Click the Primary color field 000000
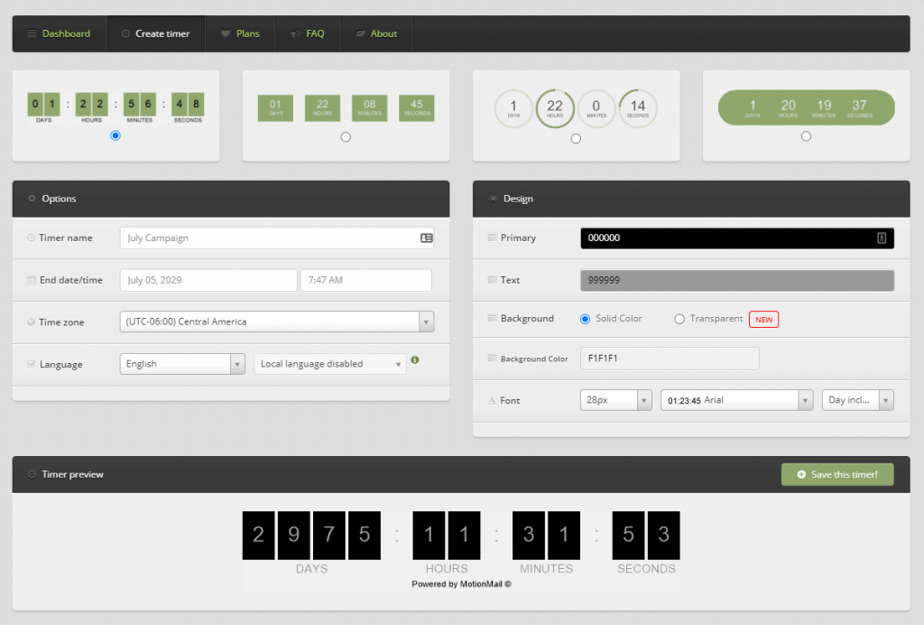 [737, 238]
